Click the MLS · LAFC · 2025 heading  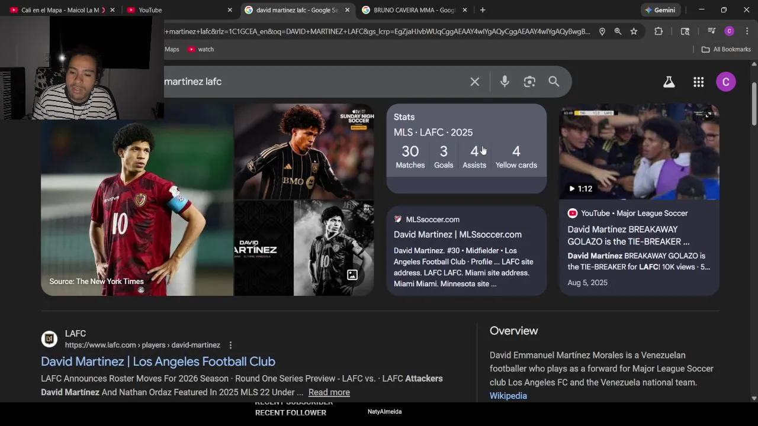pos(433,133)
